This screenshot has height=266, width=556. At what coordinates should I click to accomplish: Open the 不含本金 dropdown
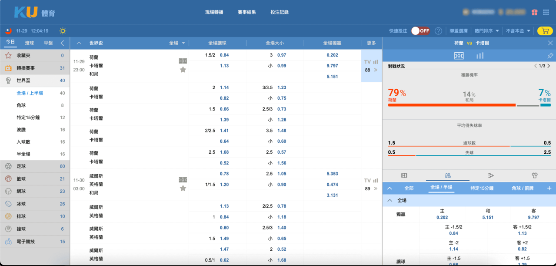coord(518,31)
